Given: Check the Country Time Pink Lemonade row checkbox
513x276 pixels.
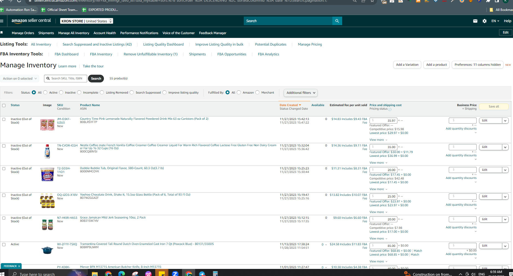Looking at the screenshot, I should 4,119.
